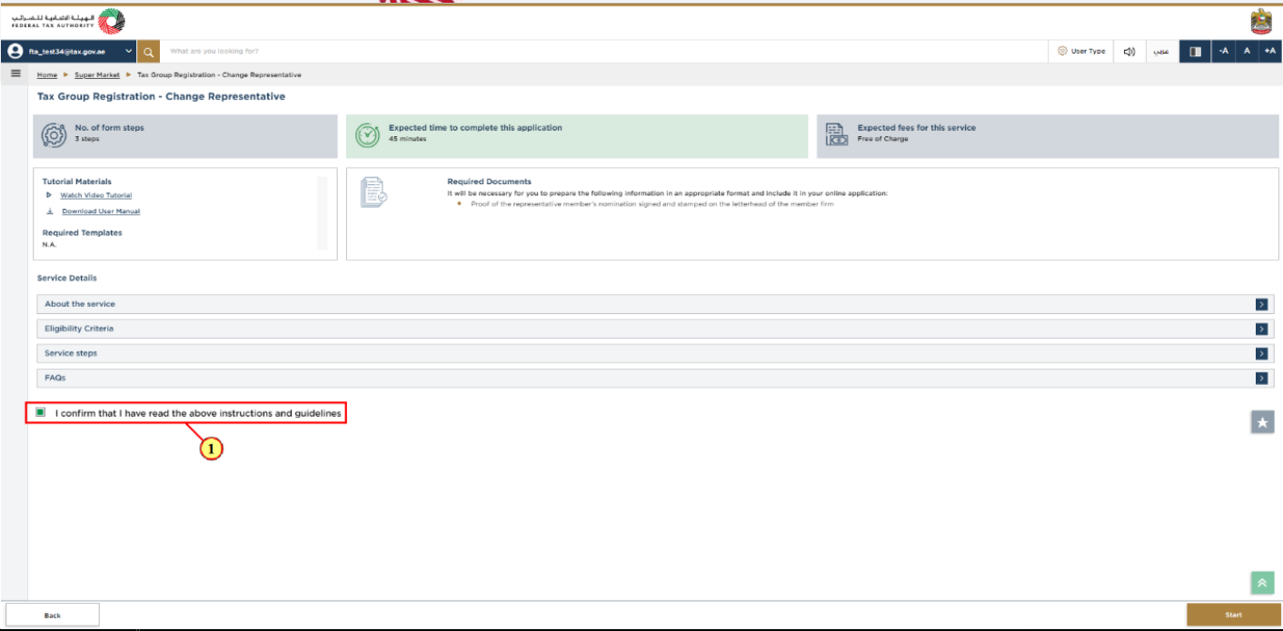Open the fta_test34 account dropdown arrow
Viewport: 1283px width, 631px height.
[128, 52]
